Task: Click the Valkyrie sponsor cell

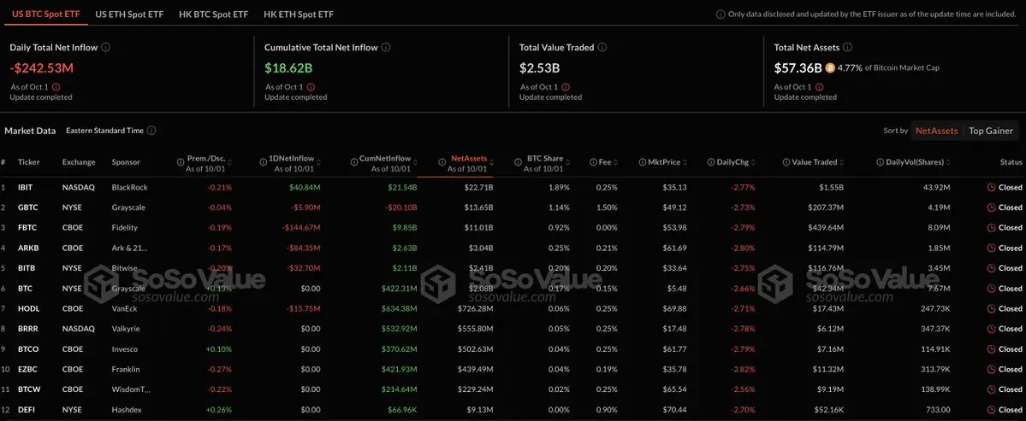Action: coord(126,329)
